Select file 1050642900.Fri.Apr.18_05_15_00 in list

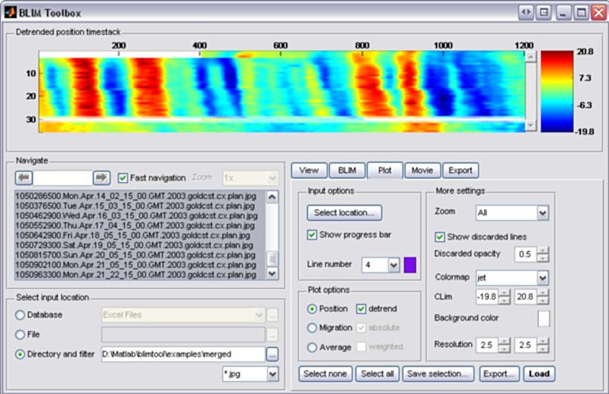[x=140, y=235]
